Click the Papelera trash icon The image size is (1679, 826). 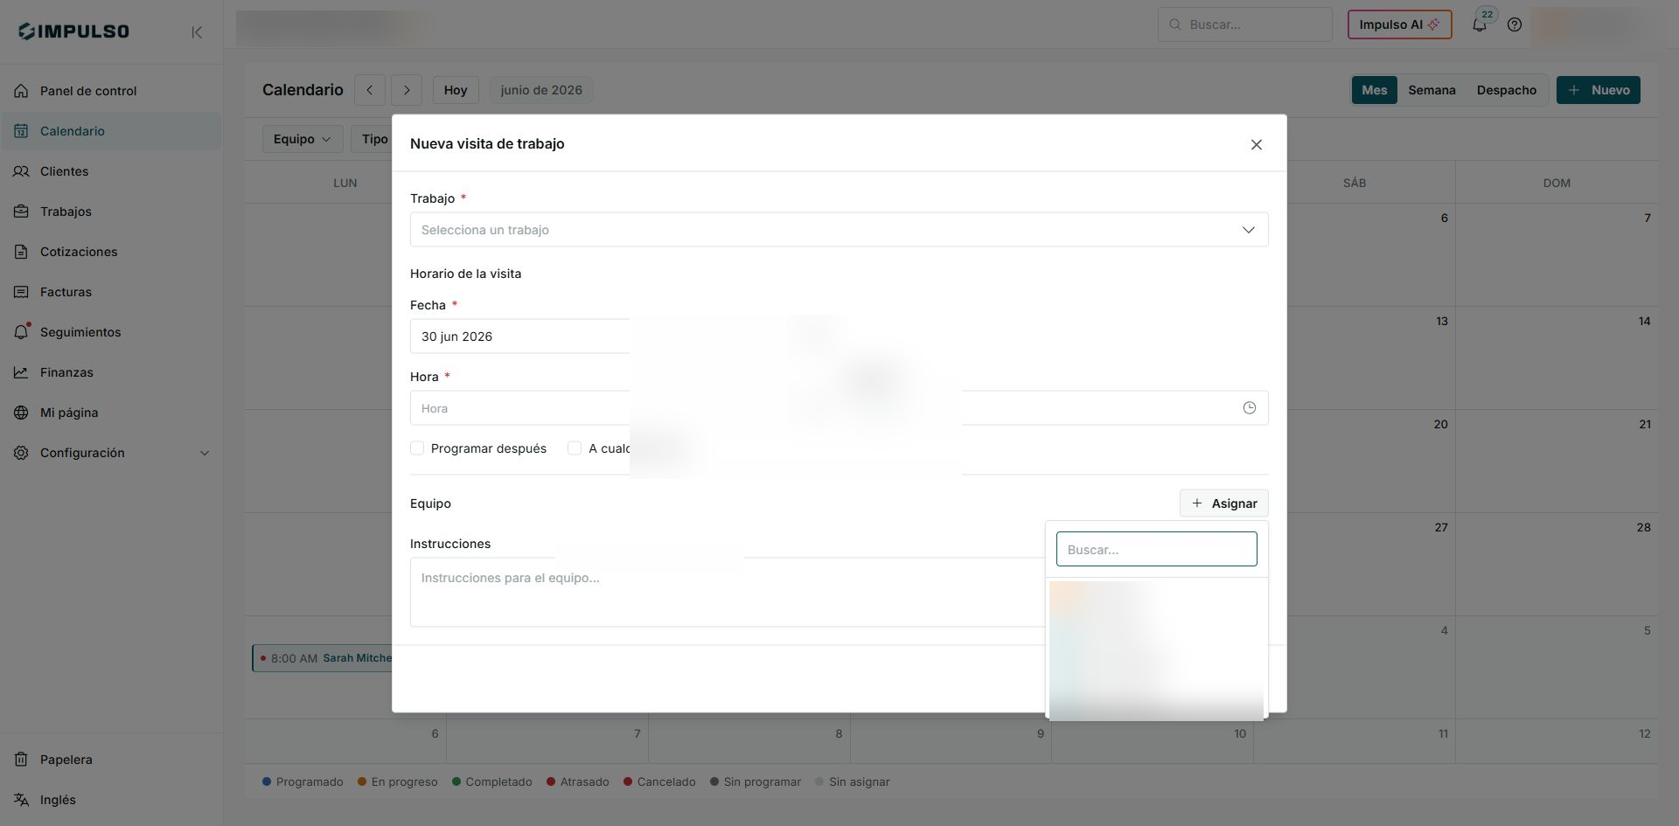pos(21,760)
